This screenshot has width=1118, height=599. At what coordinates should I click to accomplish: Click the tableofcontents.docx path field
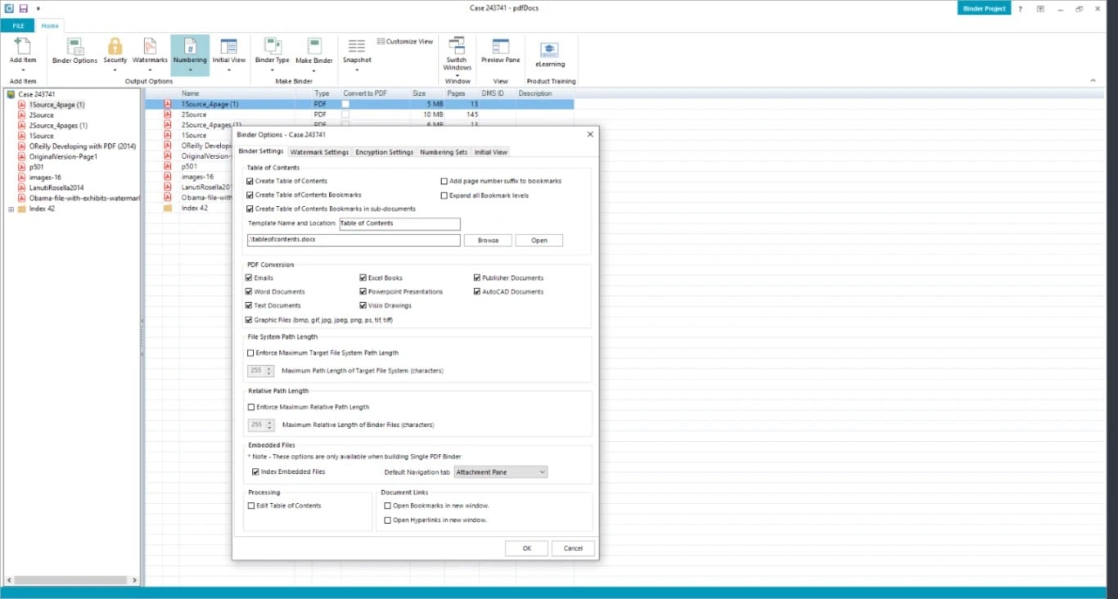click(x=354, y=241)
